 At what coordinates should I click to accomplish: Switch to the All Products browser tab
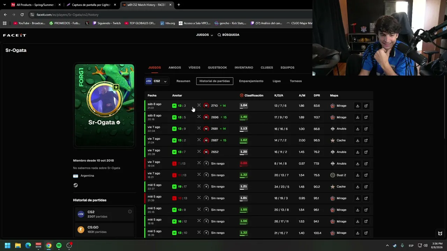coord(36,5)
